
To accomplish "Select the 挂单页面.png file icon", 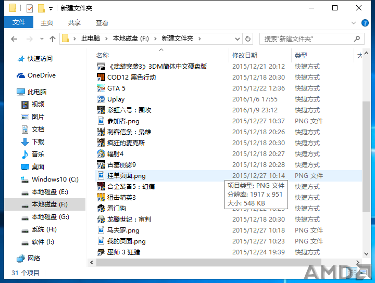I will 101,176.
